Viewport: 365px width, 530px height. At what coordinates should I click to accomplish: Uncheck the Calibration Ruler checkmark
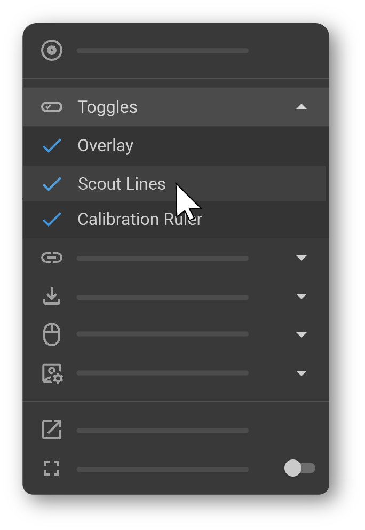52,219
